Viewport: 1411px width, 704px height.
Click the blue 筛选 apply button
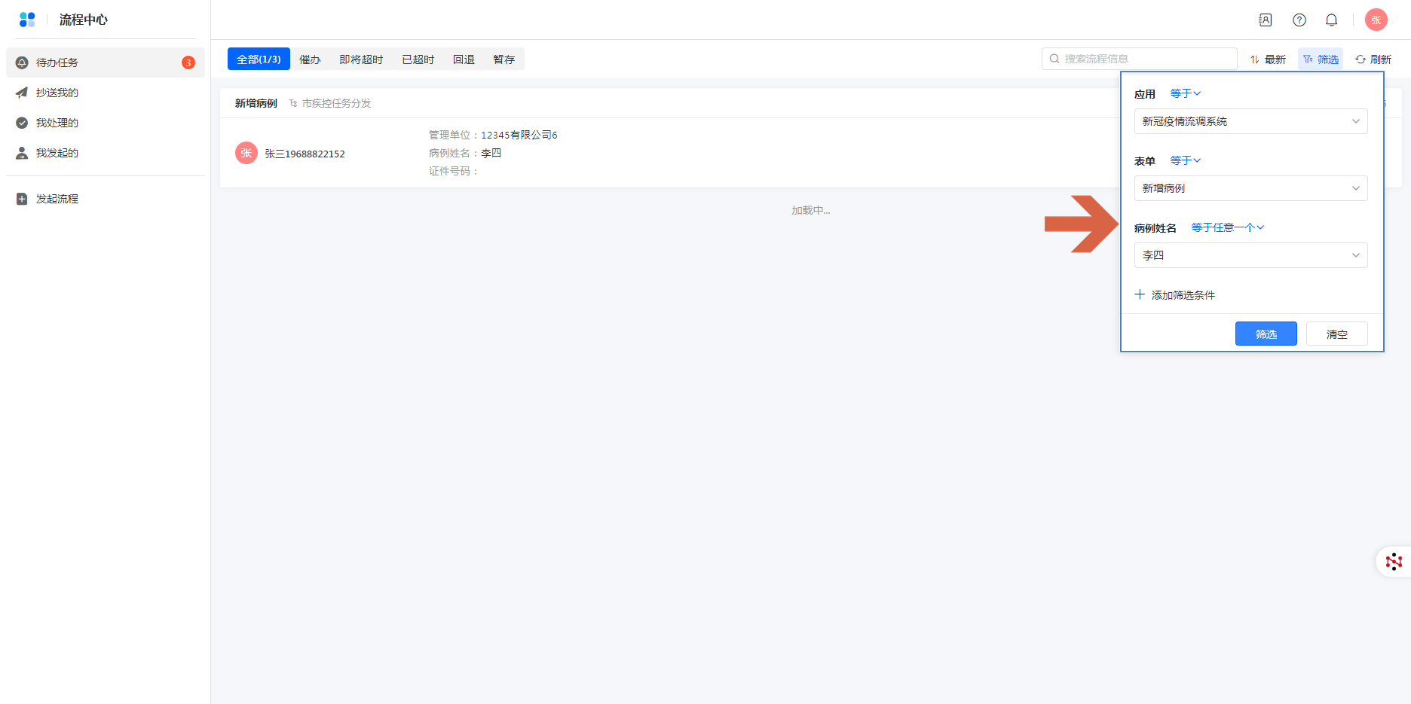(x=1266, y=334)
